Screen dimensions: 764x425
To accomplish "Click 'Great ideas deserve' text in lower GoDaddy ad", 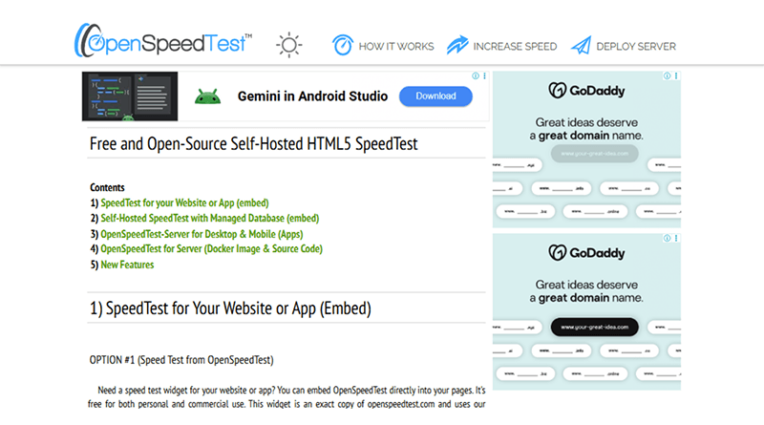I will (x=586, y=285).
